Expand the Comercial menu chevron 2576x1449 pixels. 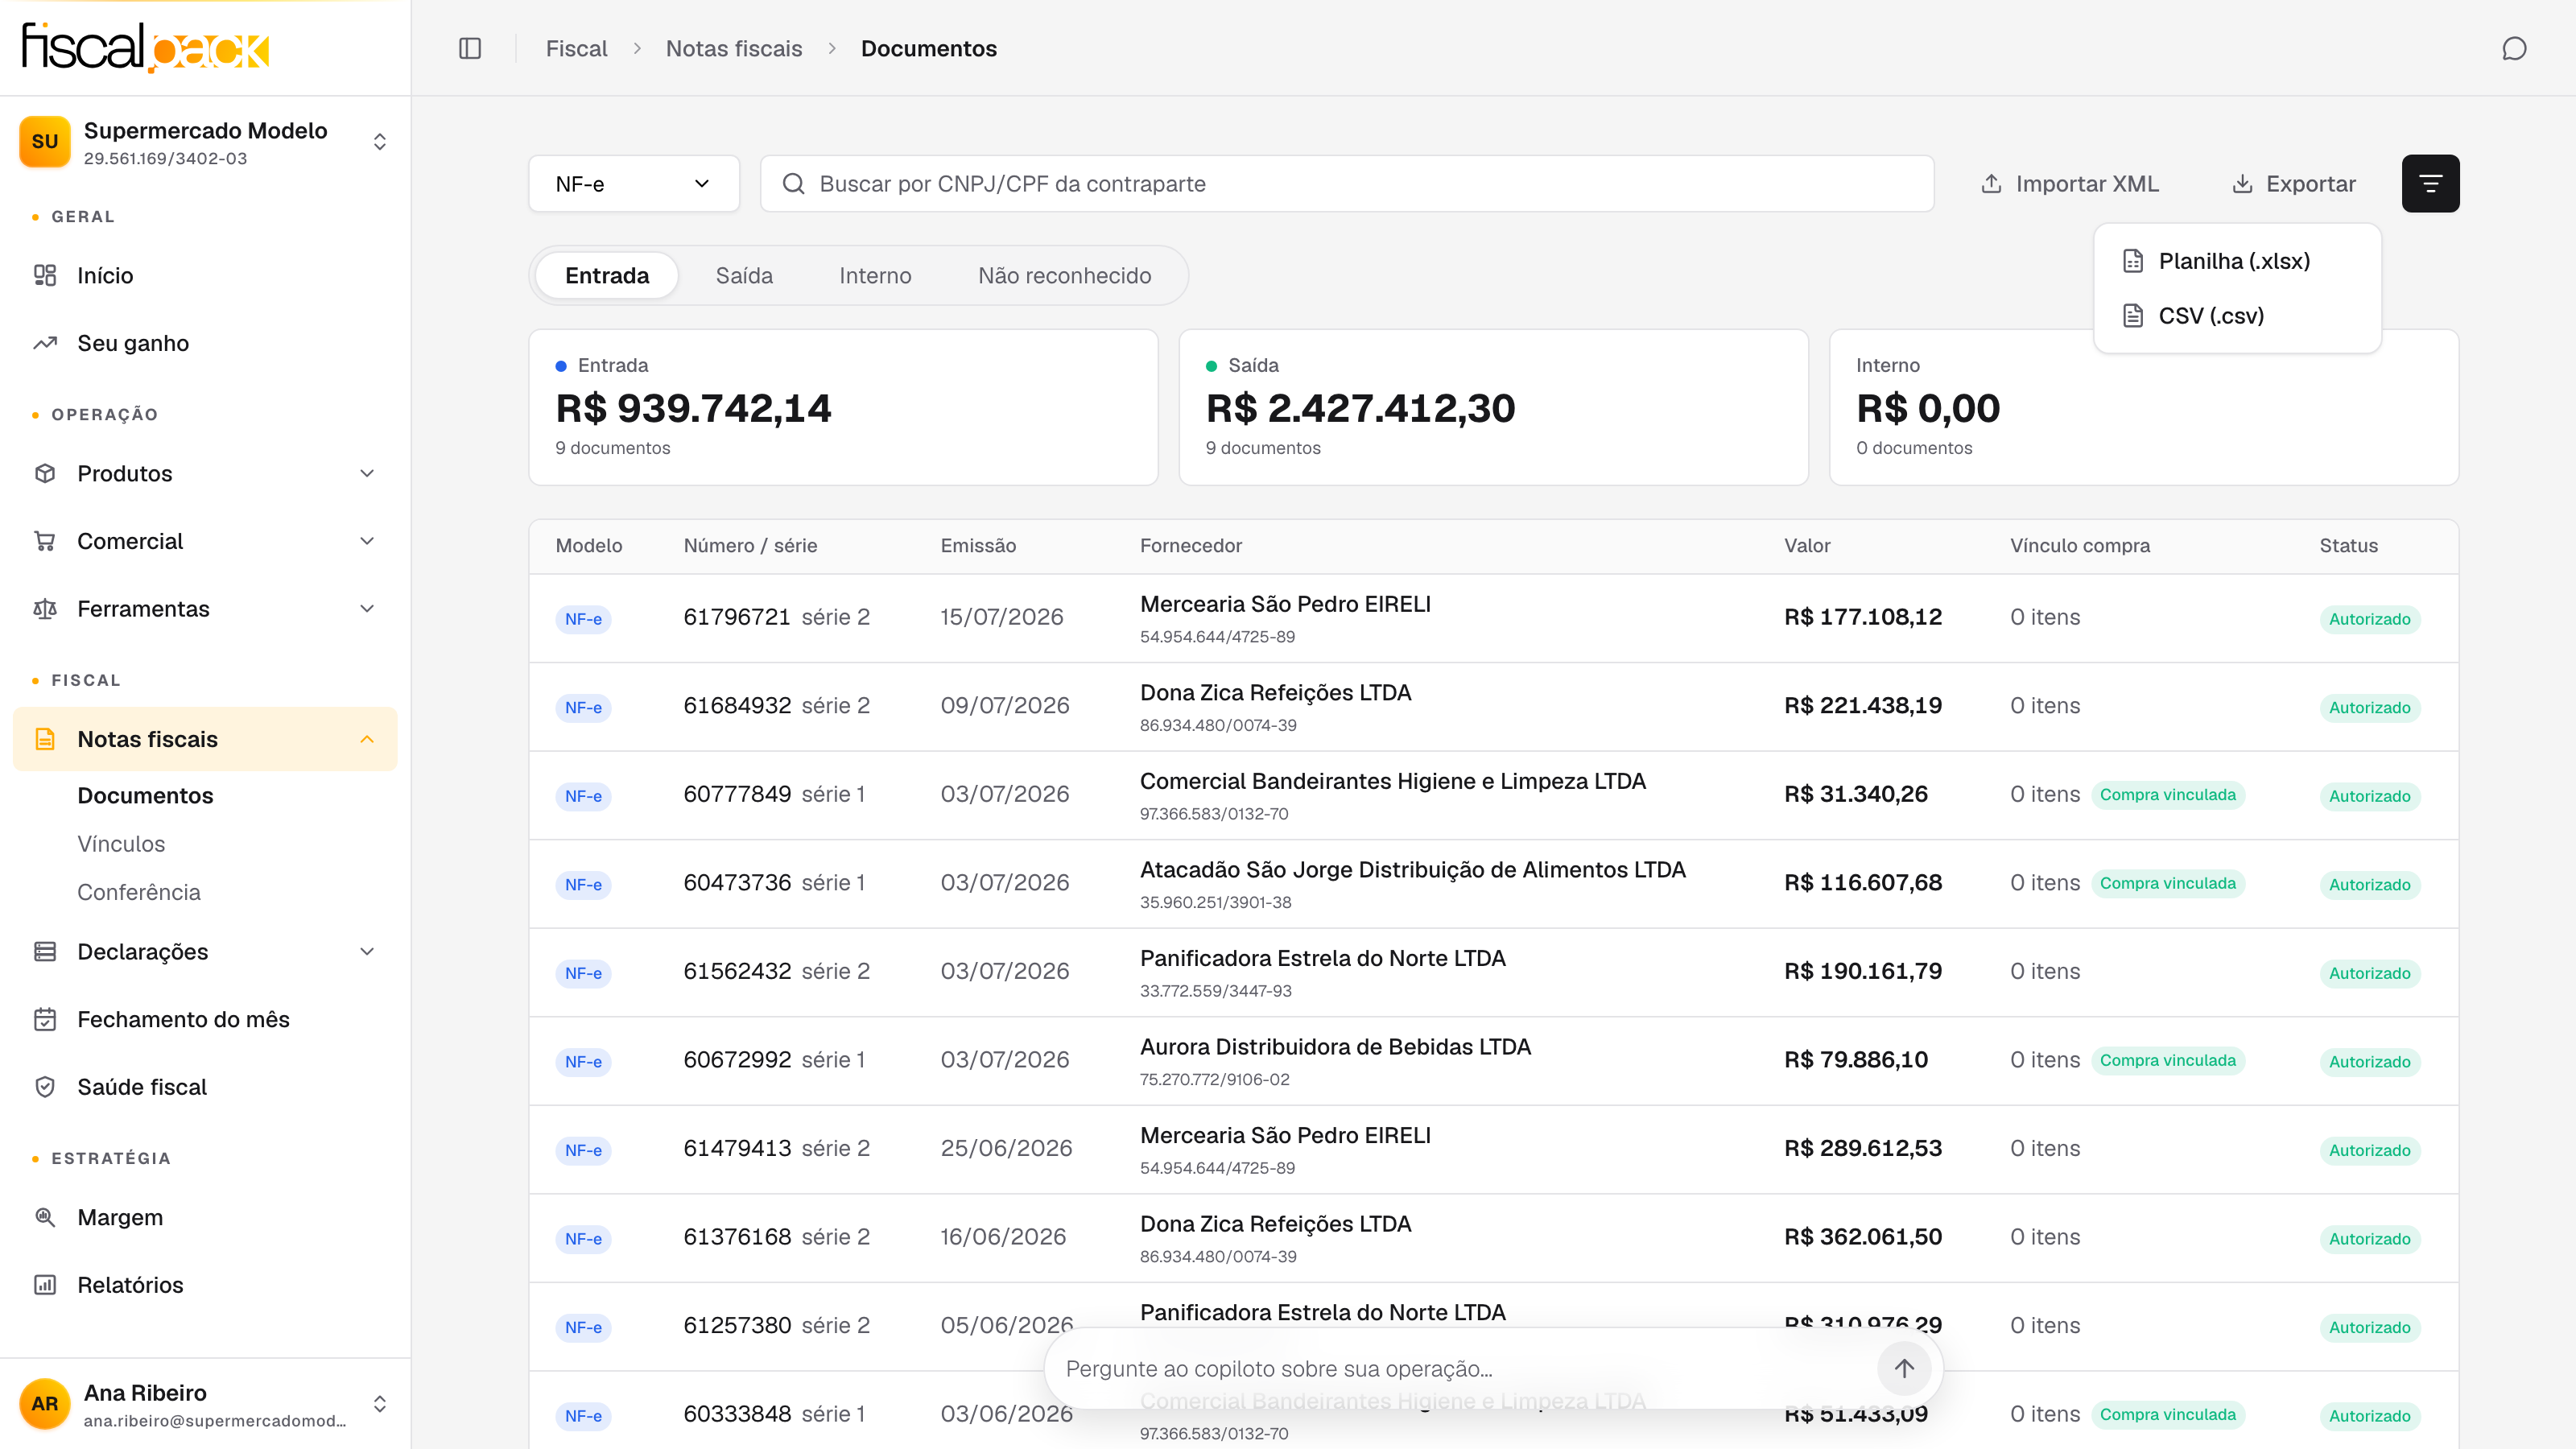[367, 541]
